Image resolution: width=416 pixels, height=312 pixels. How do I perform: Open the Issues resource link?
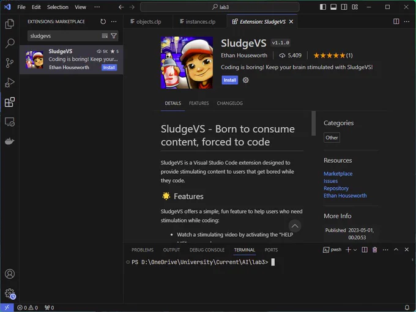click(330, 181)
